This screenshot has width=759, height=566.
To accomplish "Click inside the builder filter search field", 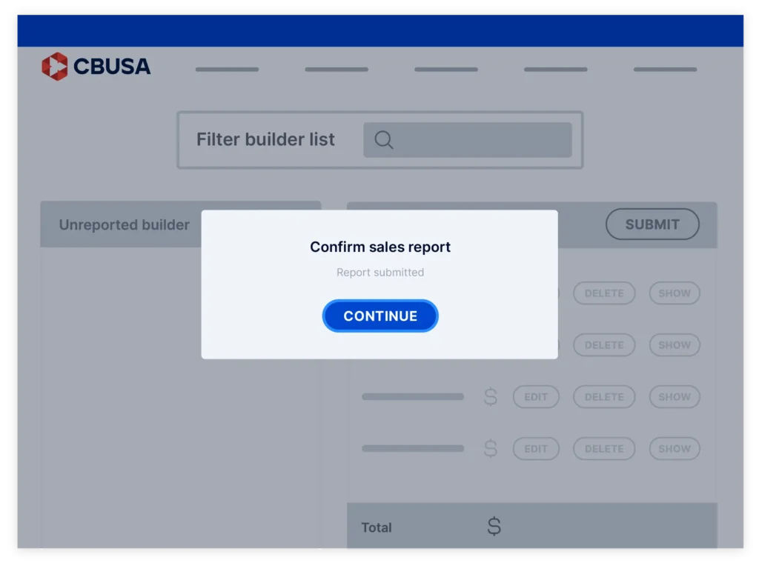I will pyautogui.click(x=468, y=140).
